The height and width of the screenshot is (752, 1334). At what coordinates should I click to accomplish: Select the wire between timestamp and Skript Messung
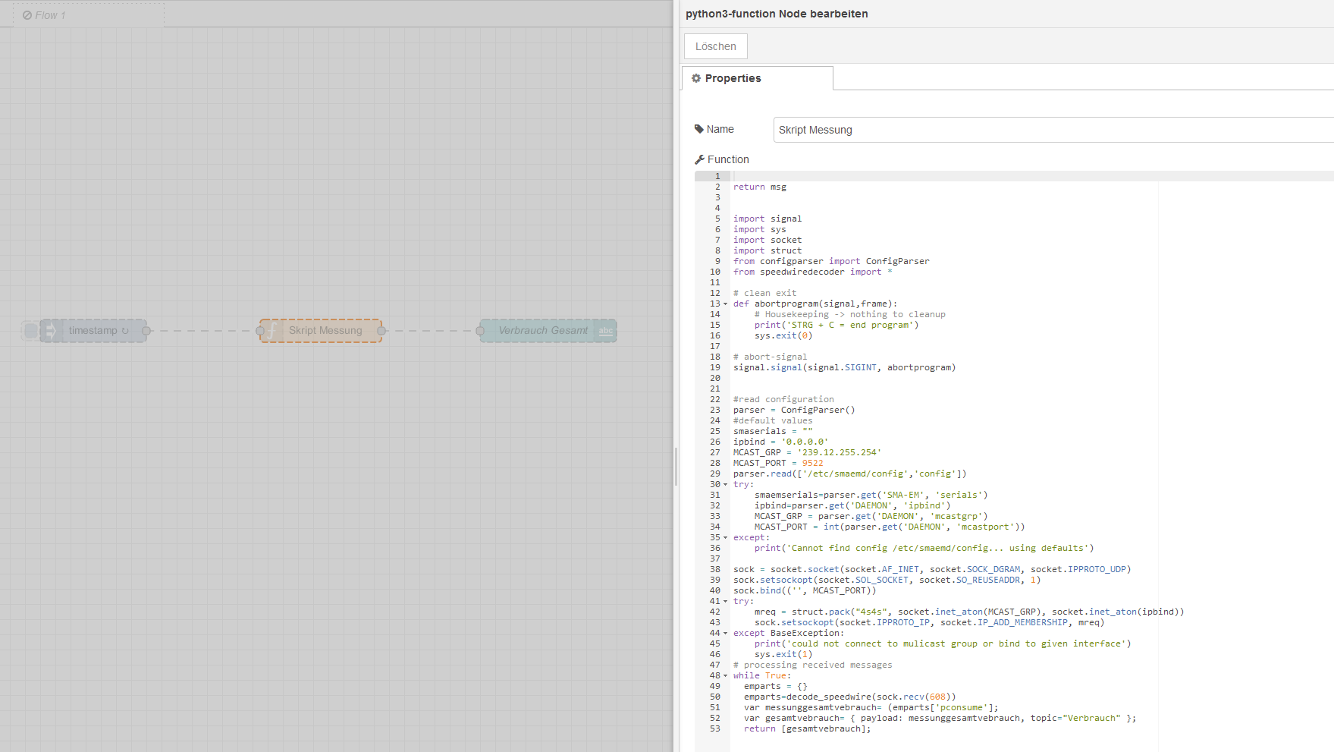pos(203,331)
